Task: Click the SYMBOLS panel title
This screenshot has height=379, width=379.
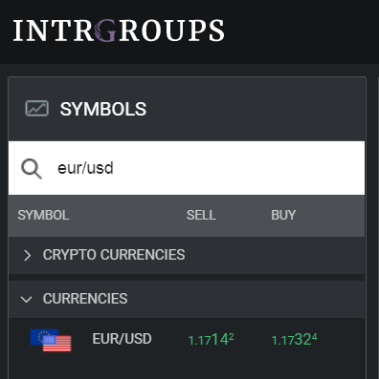Action: click(103, 109)
